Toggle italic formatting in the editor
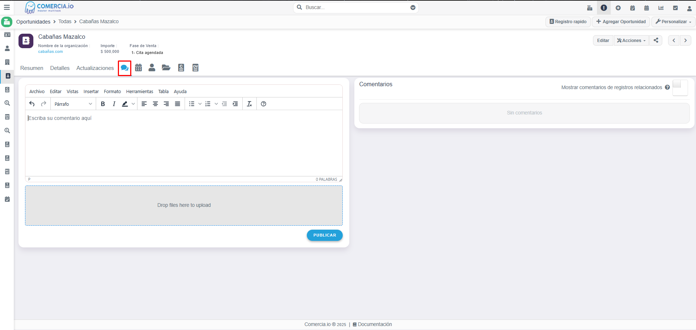 click(x=114, y=104)
